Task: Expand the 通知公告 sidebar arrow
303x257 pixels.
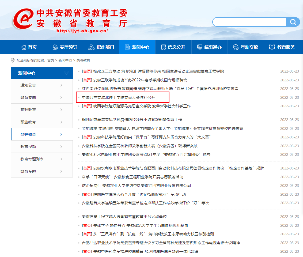Action: pyautogui.click(x=61, y=85)
